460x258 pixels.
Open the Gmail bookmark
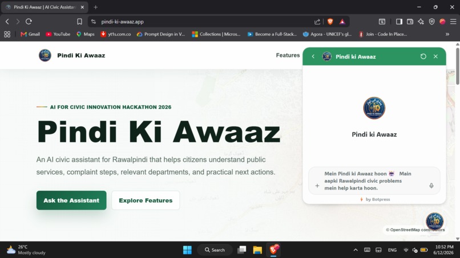[30, 34]
